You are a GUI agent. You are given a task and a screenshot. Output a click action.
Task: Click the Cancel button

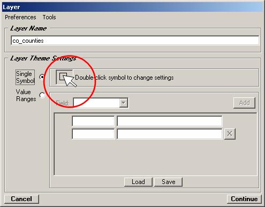(x=21, y=199)
